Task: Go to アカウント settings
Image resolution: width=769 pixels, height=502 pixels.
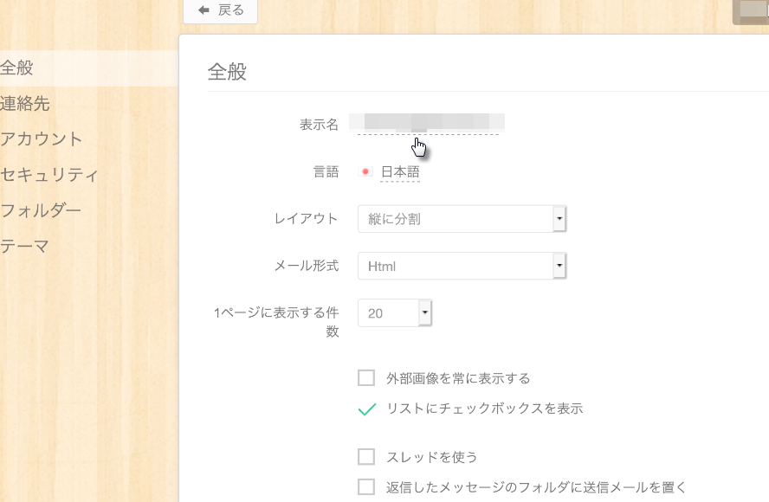Action: (42, 139)
